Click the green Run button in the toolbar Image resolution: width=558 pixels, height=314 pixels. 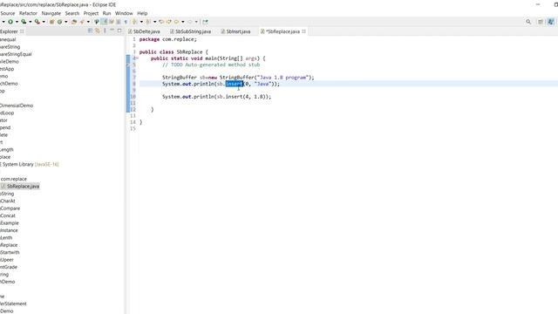coord(10,22)
